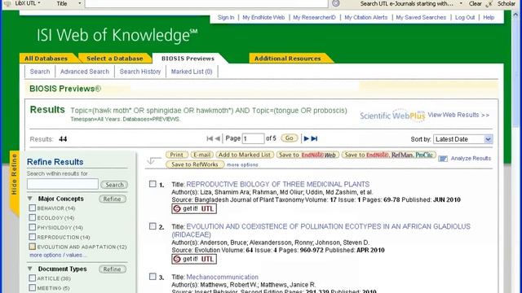Open My Saved Searches link
Image resolution: width=522 pixels, height=293 pixels.
[x=421, y=17]
